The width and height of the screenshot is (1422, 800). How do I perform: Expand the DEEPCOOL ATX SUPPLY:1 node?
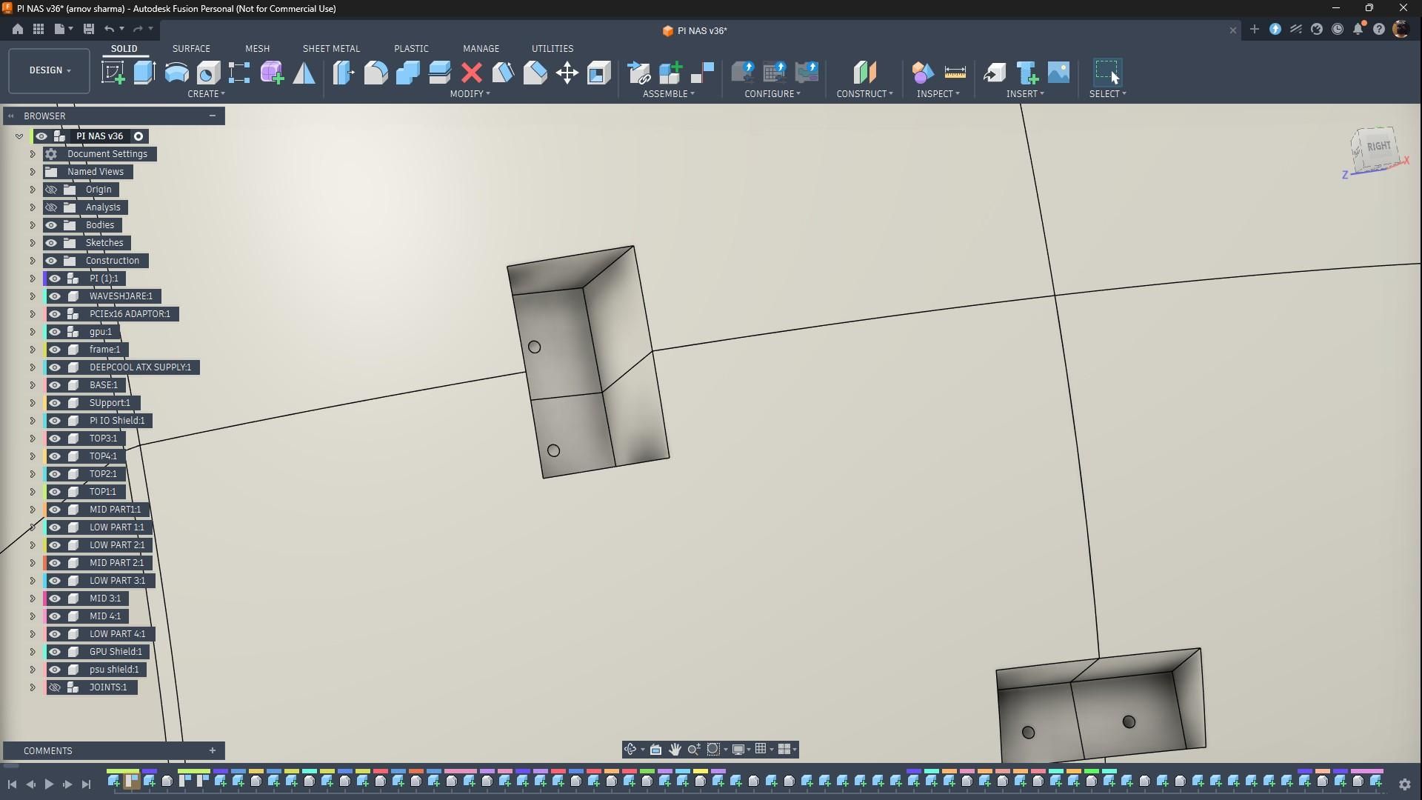coord(33,367)
